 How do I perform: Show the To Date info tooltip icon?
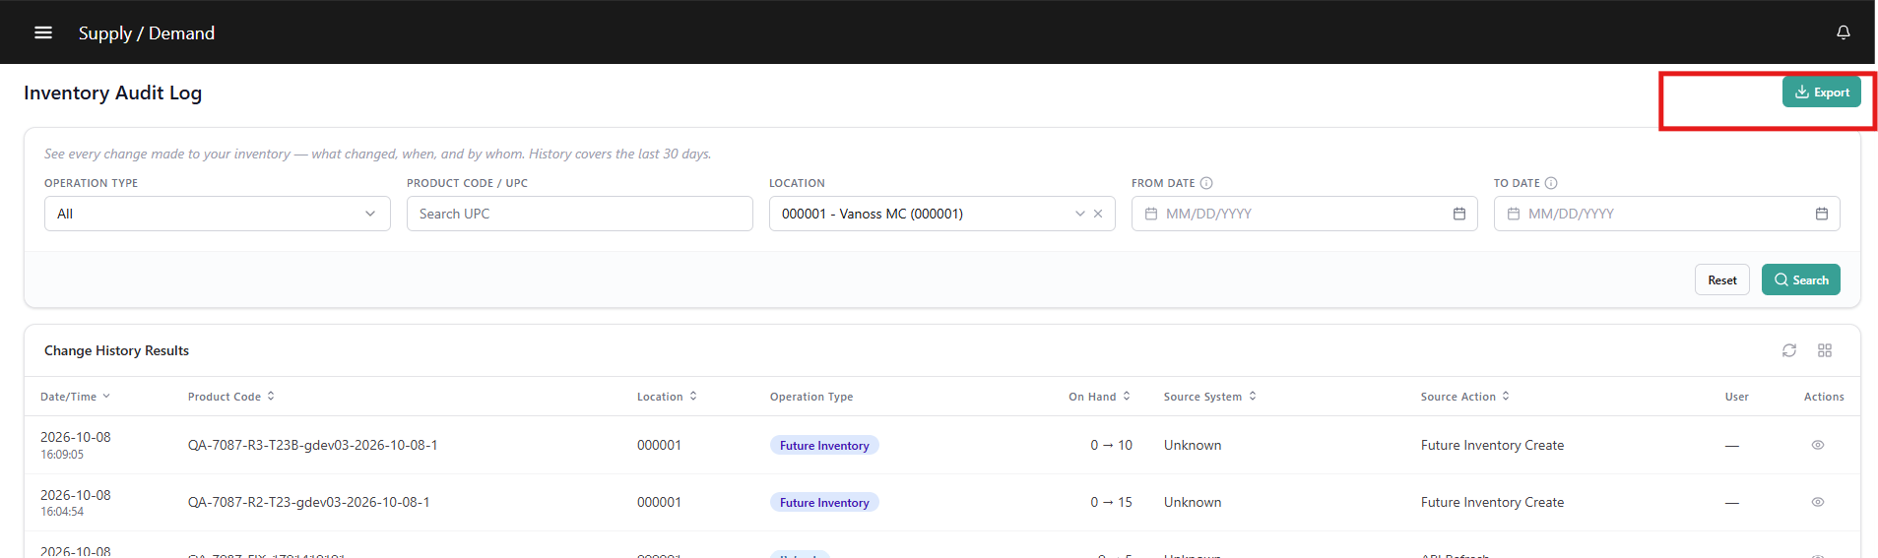1551,183
